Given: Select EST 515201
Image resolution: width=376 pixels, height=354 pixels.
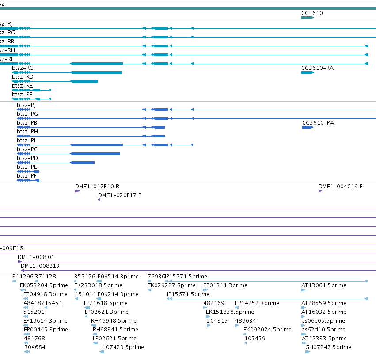Looking at the screenshot, I should click(34, 312).
